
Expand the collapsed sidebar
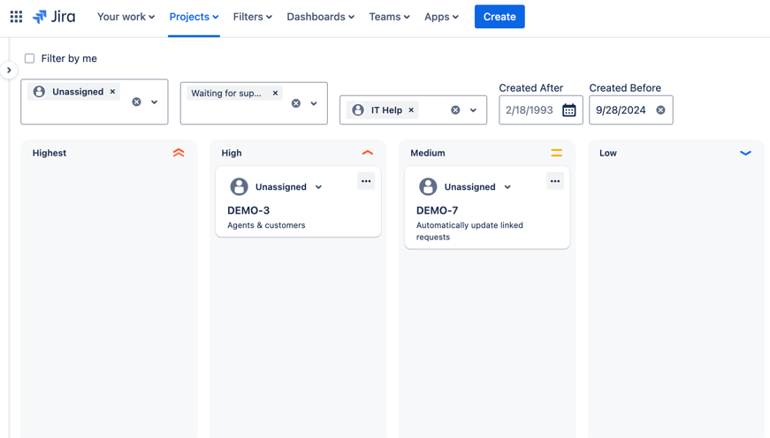point(9,70)
